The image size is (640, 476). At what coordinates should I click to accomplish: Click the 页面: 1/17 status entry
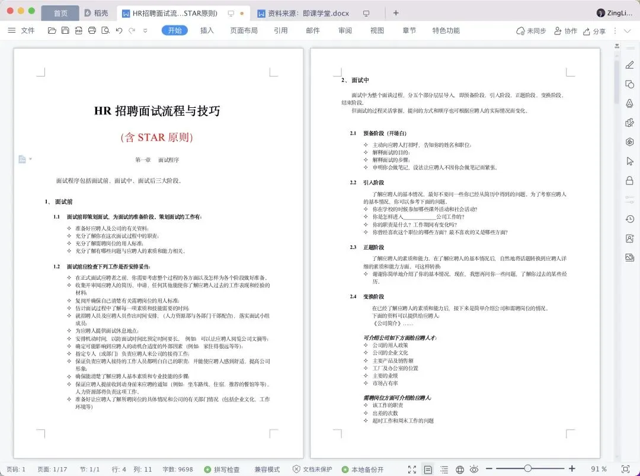(x=52, y=469)
